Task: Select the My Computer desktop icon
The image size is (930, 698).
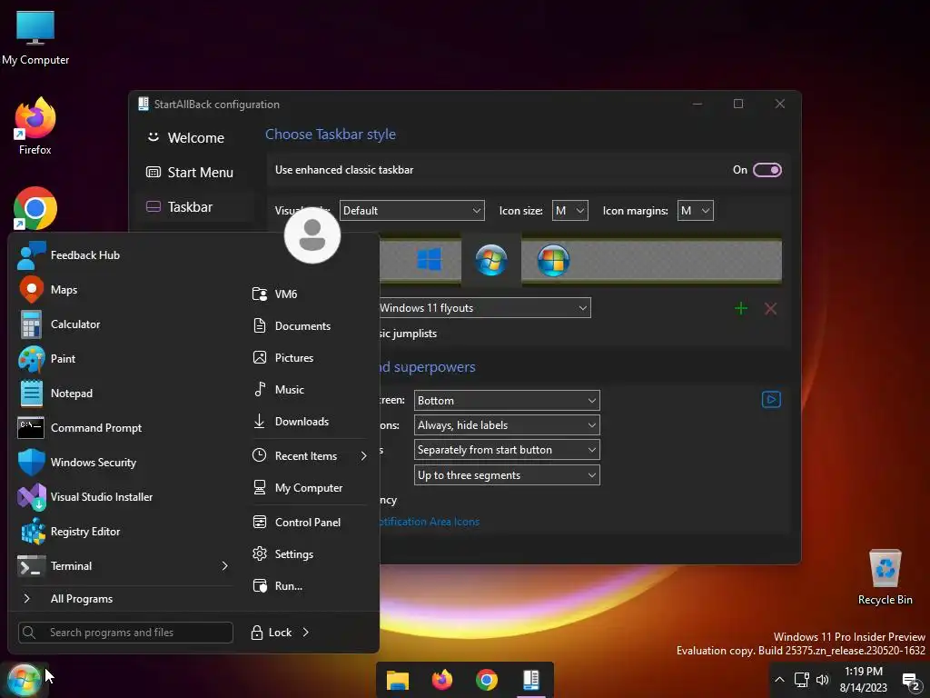Action: pos(35,37)
